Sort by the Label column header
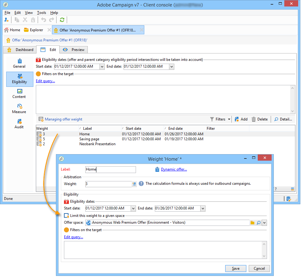The width and height of the screenshot is (305, 279). point(100,129)
